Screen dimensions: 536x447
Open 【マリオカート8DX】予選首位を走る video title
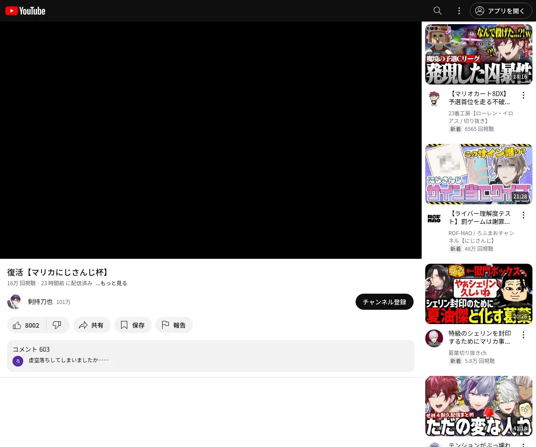point(479,98)
